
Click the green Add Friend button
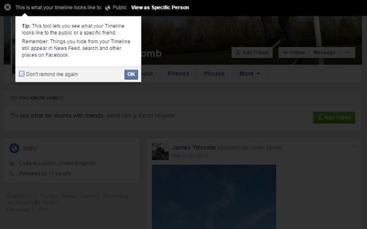tap(334, 117)
